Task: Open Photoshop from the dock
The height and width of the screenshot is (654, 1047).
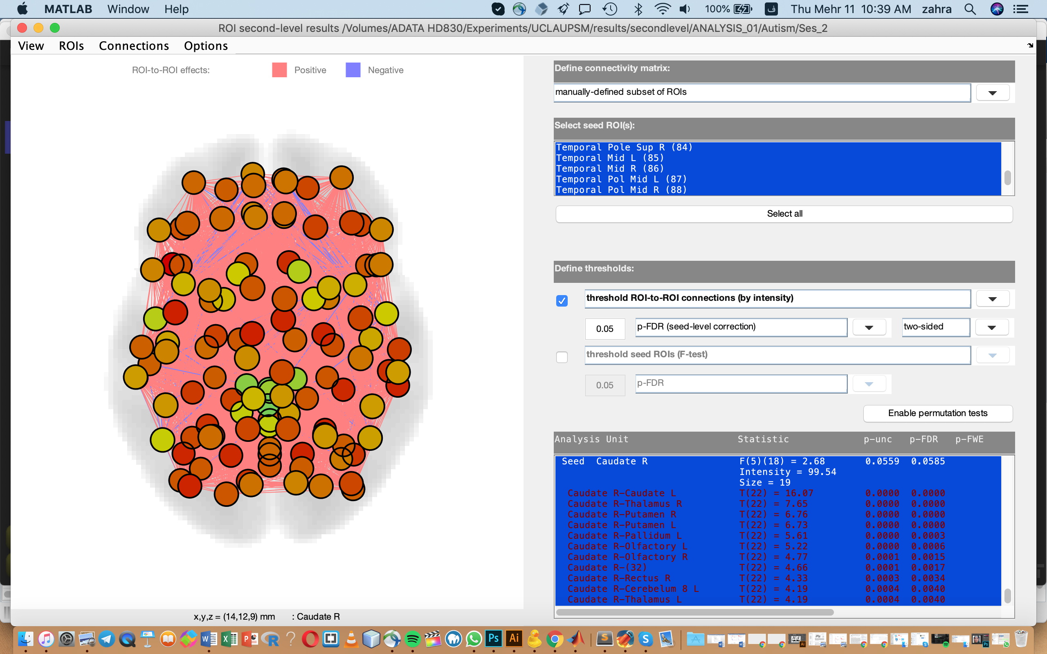Action: [493, 638]
